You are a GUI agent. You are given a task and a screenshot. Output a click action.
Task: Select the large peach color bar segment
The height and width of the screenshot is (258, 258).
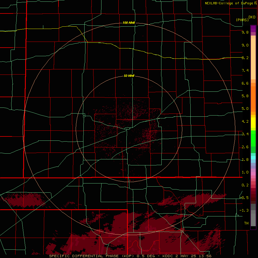[x=253, y=59]
